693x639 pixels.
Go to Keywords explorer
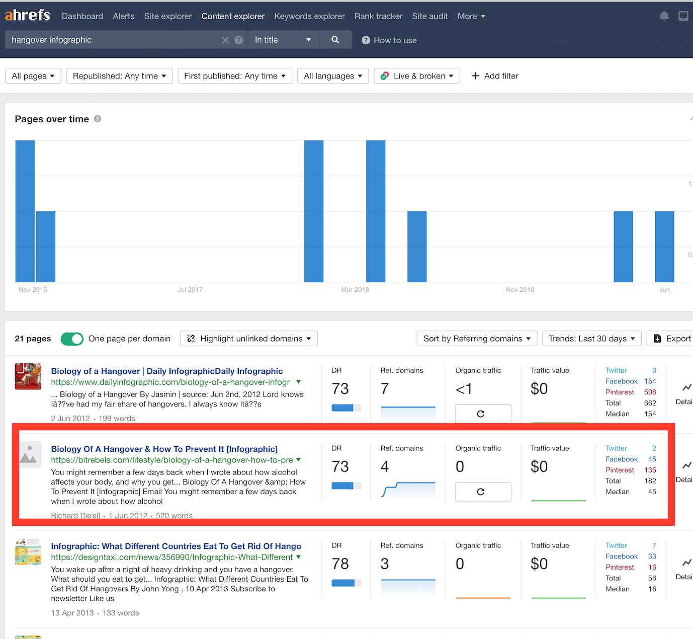click(x=309, y=16)
